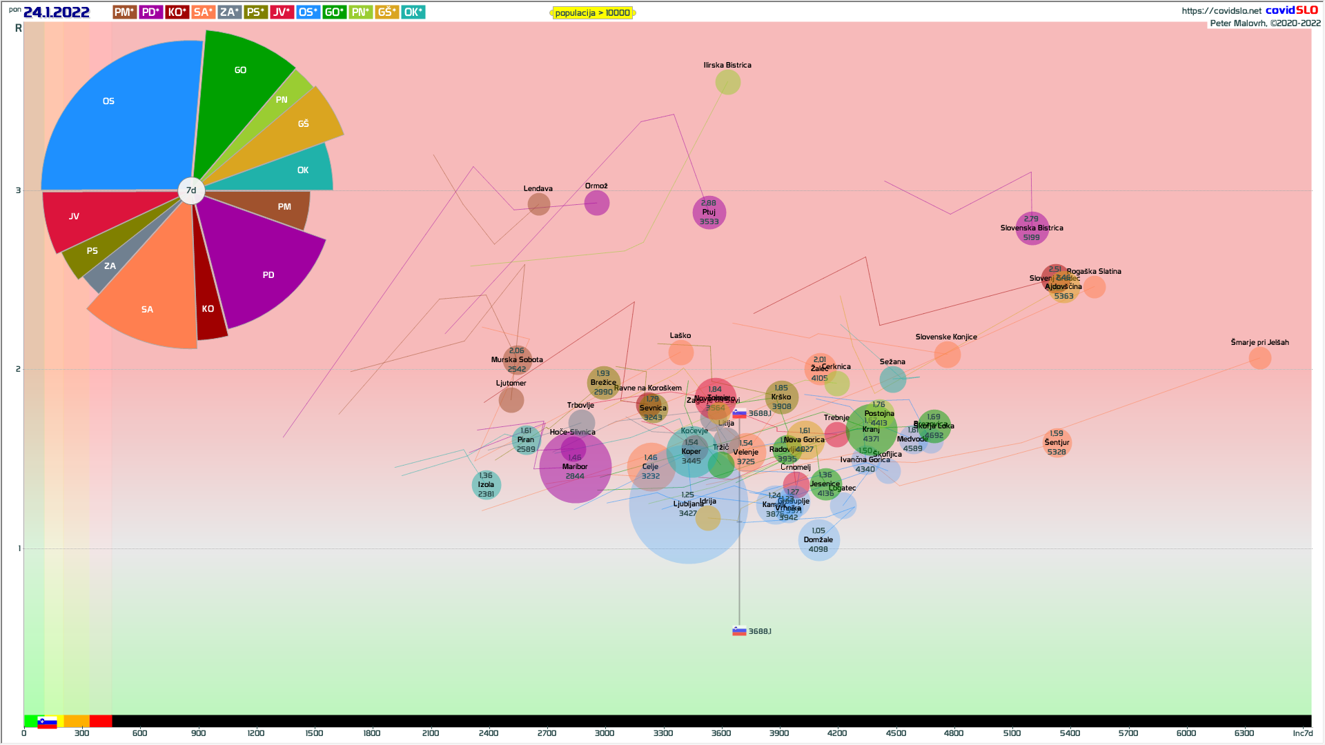Click the SA* region tag
Image resolution: width=1325 pixels, height=745 pixels.
pos(203,12)
